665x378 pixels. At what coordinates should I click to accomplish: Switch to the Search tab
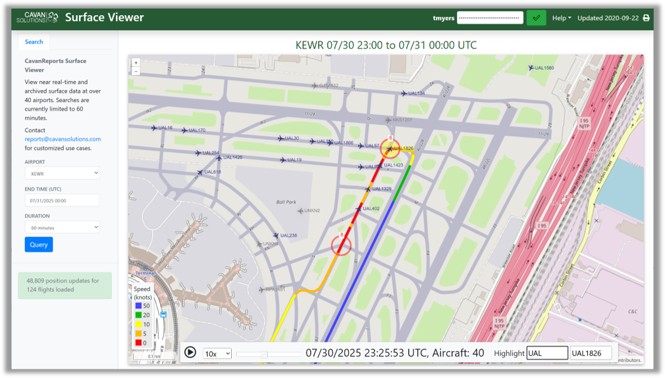tap(34, 41)
